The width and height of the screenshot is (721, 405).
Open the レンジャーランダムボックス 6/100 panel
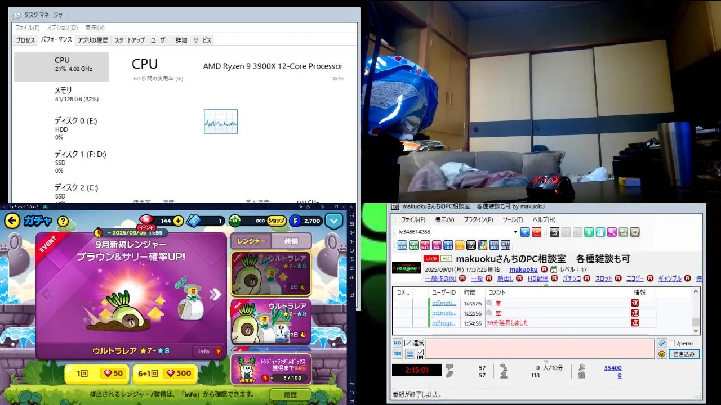(271, 368)
